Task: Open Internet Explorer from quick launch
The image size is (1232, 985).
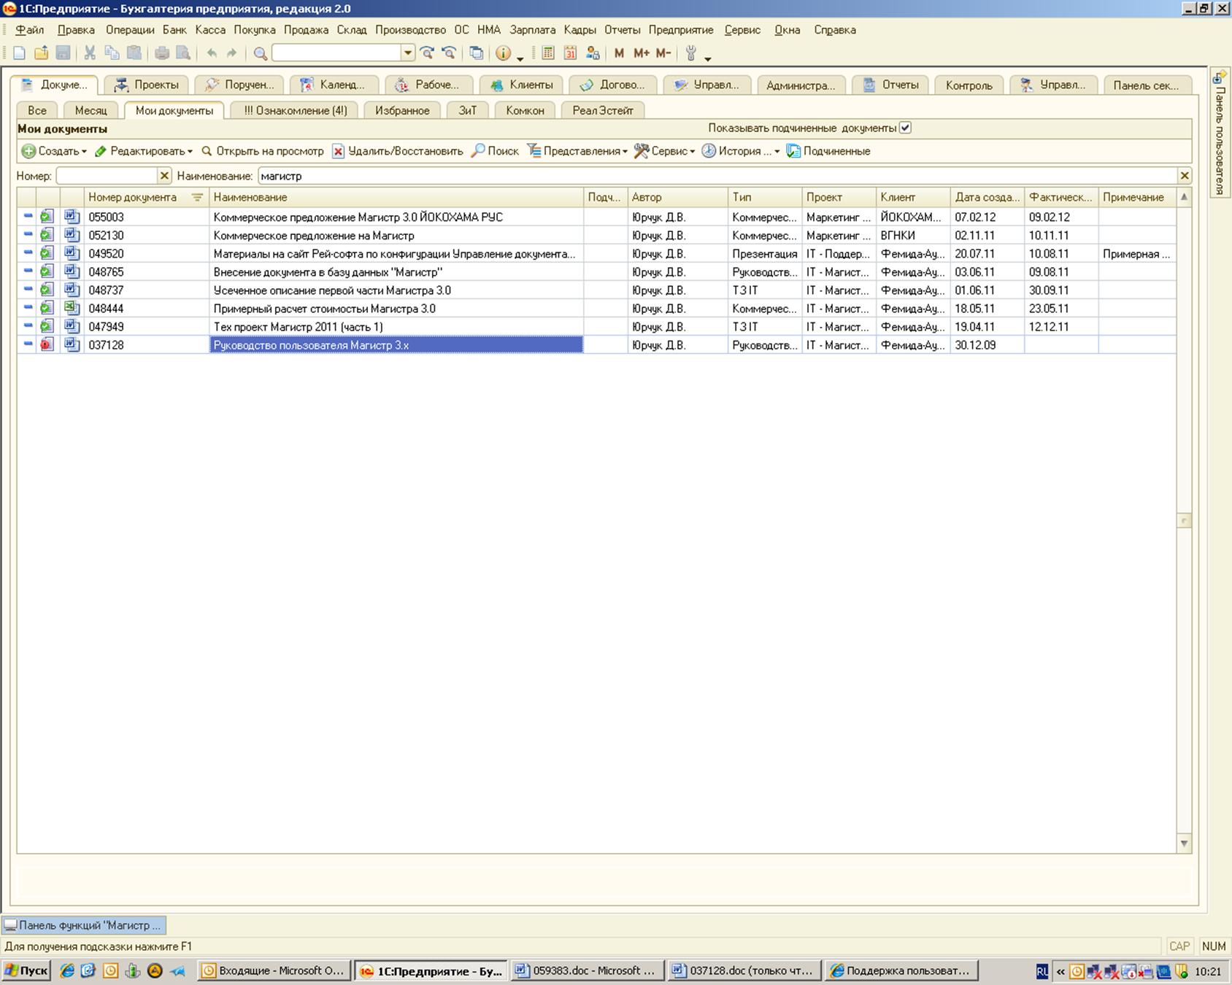Action: point(67,970)
